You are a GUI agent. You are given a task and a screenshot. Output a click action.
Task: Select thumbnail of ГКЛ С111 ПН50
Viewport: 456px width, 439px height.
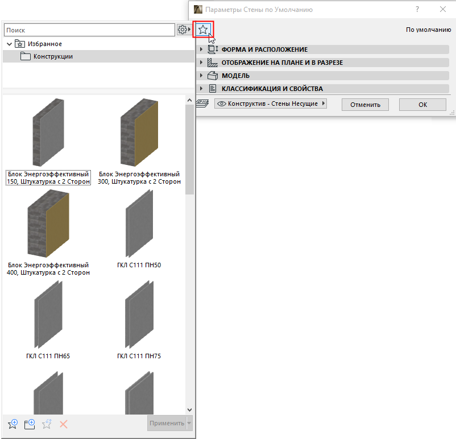139,223
